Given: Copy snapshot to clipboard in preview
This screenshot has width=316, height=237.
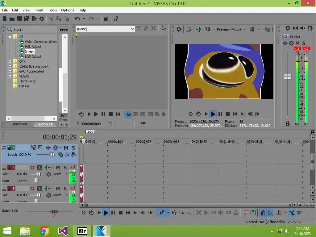Looking at the screenshot, I should click(267, 29).
